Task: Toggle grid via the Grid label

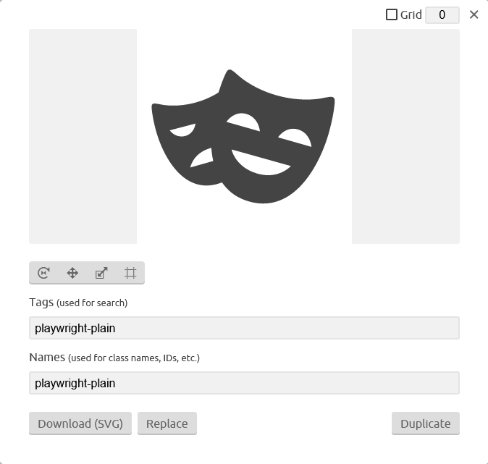Action: point(411,14)
